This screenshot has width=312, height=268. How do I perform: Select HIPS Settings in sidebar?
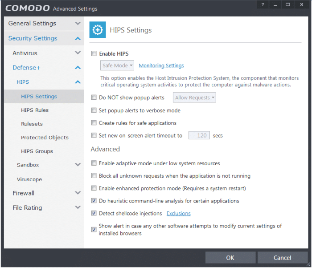pyautogui.click(x=39, y=97)
